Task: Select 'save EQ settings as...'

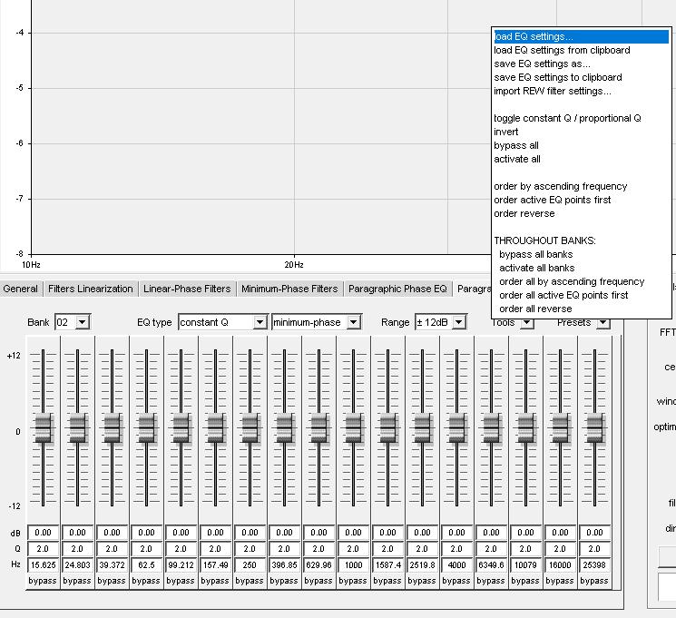Action: pyautogui.click(x=542, y=64)
